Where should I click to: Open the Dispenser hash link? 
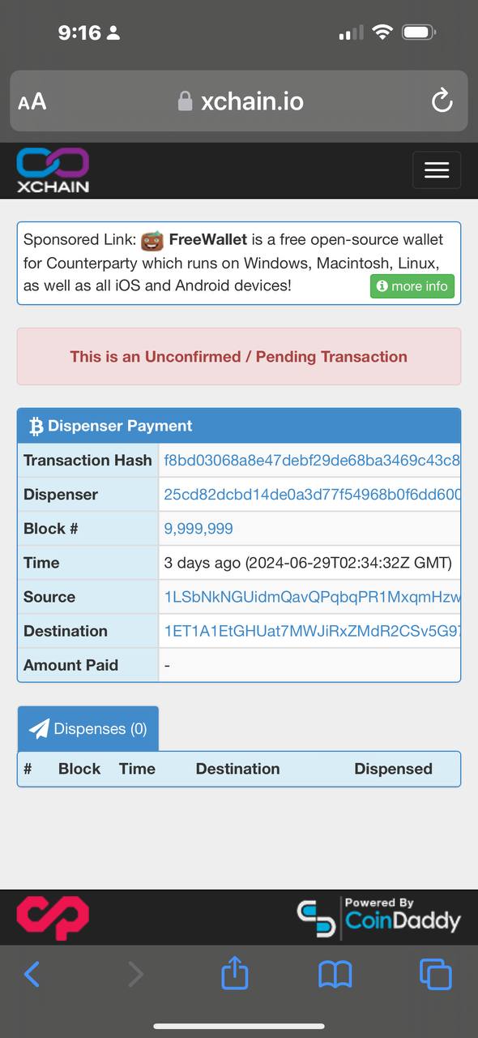[x=311, y=495]
